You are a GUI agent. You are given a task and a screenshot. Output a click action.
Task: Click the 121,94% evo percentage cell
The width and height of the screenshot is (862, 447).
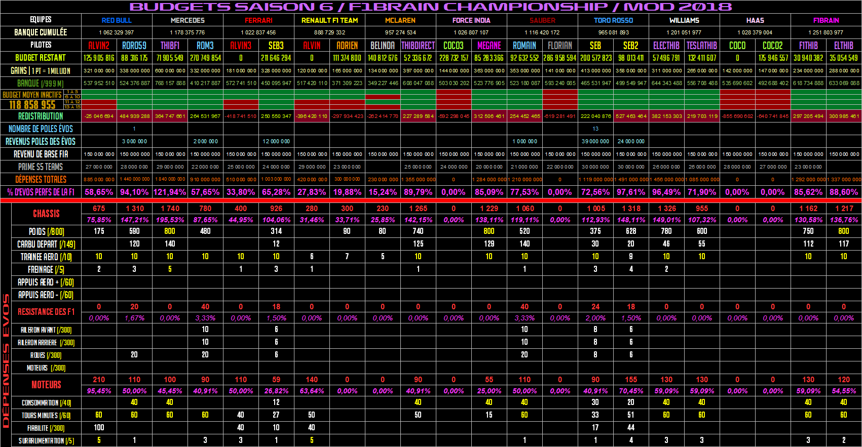pyautogui.click(x=170, y=192)
